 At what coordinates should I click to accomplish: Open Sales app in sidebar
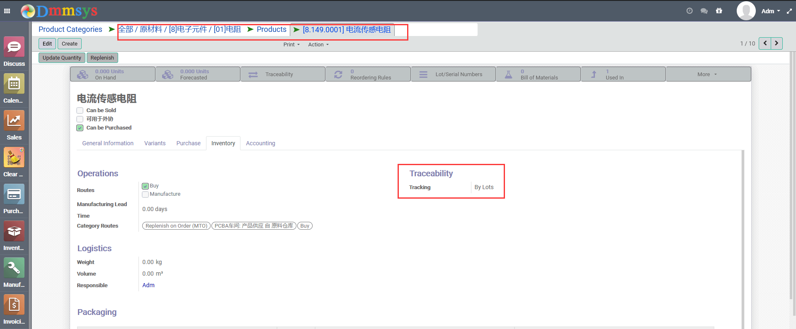[14, 125]
